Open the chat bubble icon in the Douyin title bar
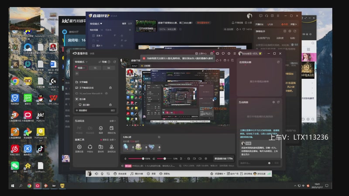Image resolution: width=349 pixels, height=196 pixels. pos(223,54)
